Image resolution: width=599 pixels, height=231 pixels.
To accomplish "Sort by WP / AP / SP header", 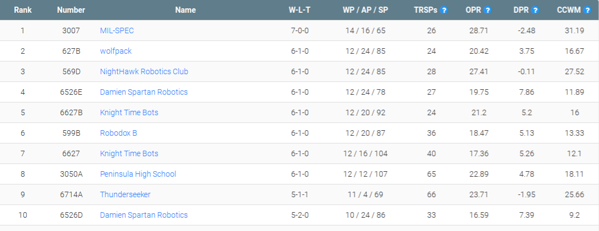I will (x=365, y=11).
